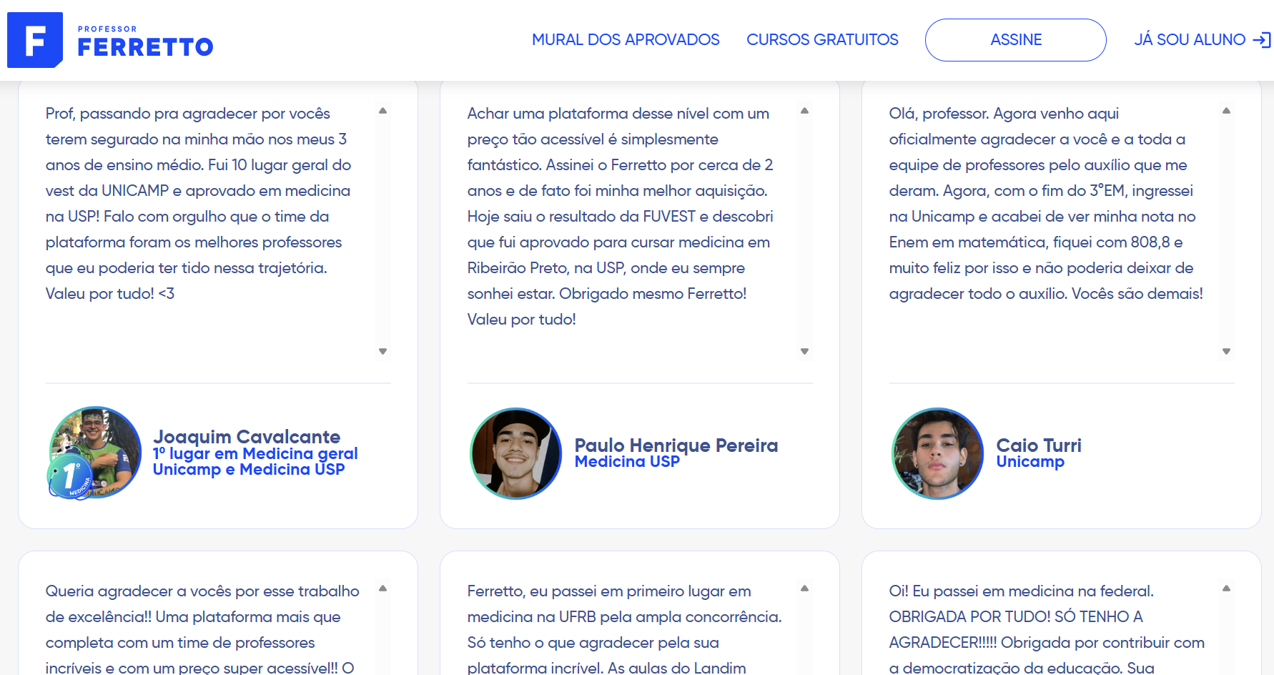Click testimonial text starting 'Queria agradecer a vocês'
Screen dimensions: 1274x675
click(x=202, y=629)
